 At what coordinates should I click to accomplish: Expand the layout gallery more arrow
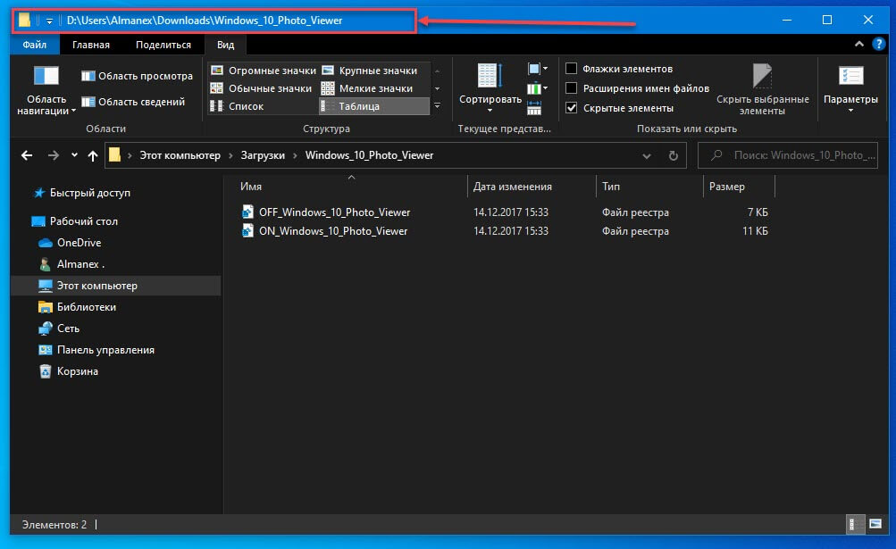click(x=437, y=106)
